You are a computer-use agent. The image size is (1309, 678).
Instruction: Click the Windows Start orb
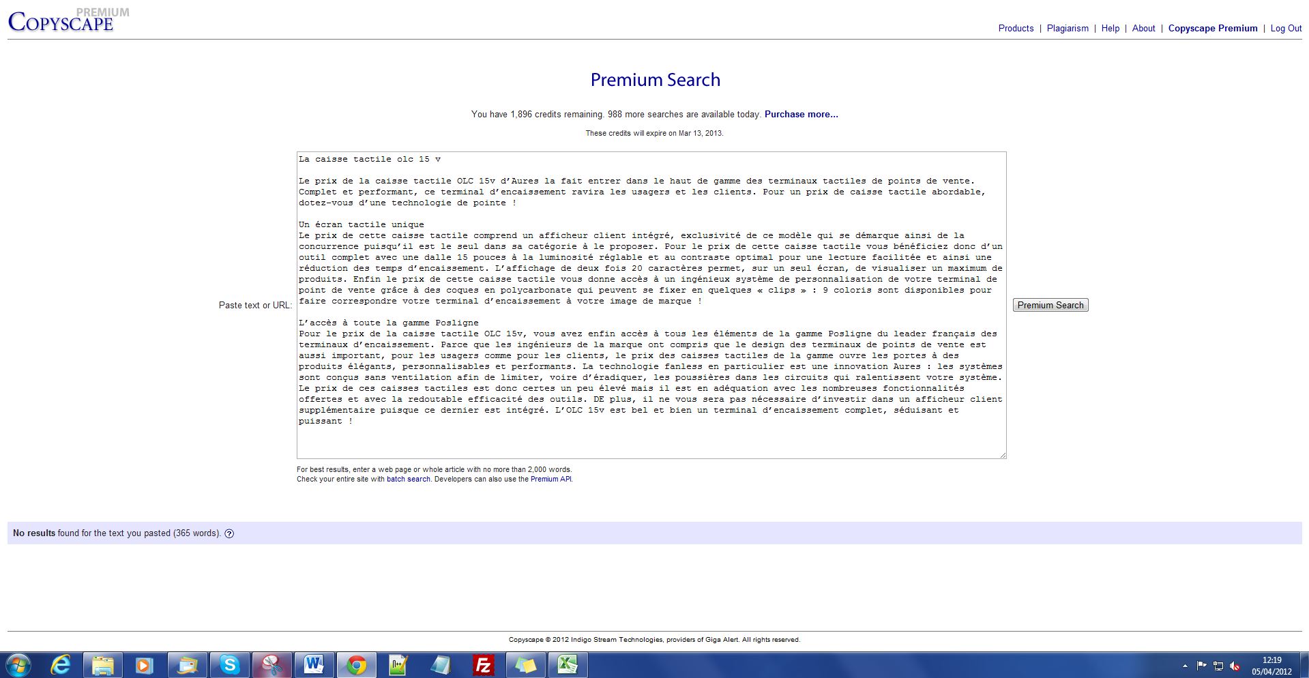(18, 664)
